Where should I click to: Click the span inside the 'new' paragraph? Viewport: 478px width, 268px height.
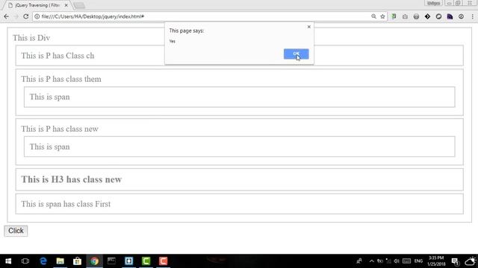point(239,147)
